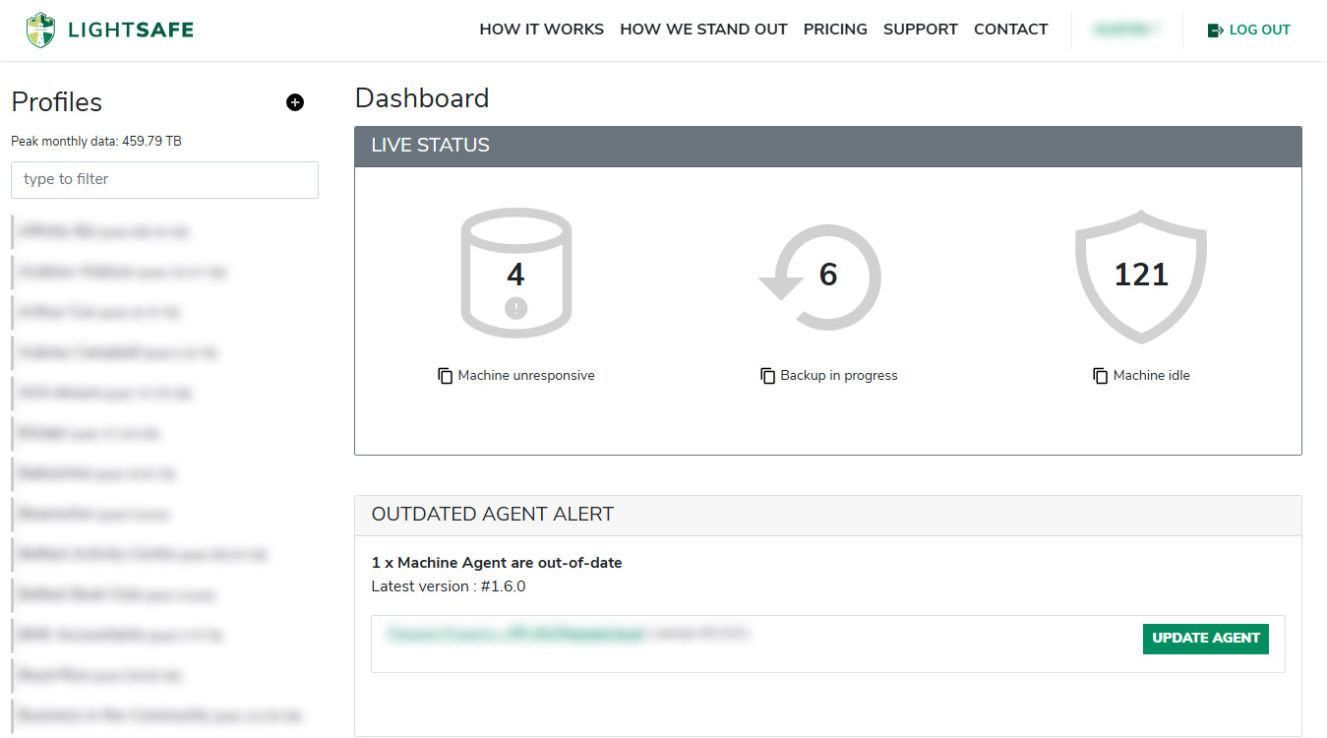Click the LightSafe shield logo

point(41,31)
